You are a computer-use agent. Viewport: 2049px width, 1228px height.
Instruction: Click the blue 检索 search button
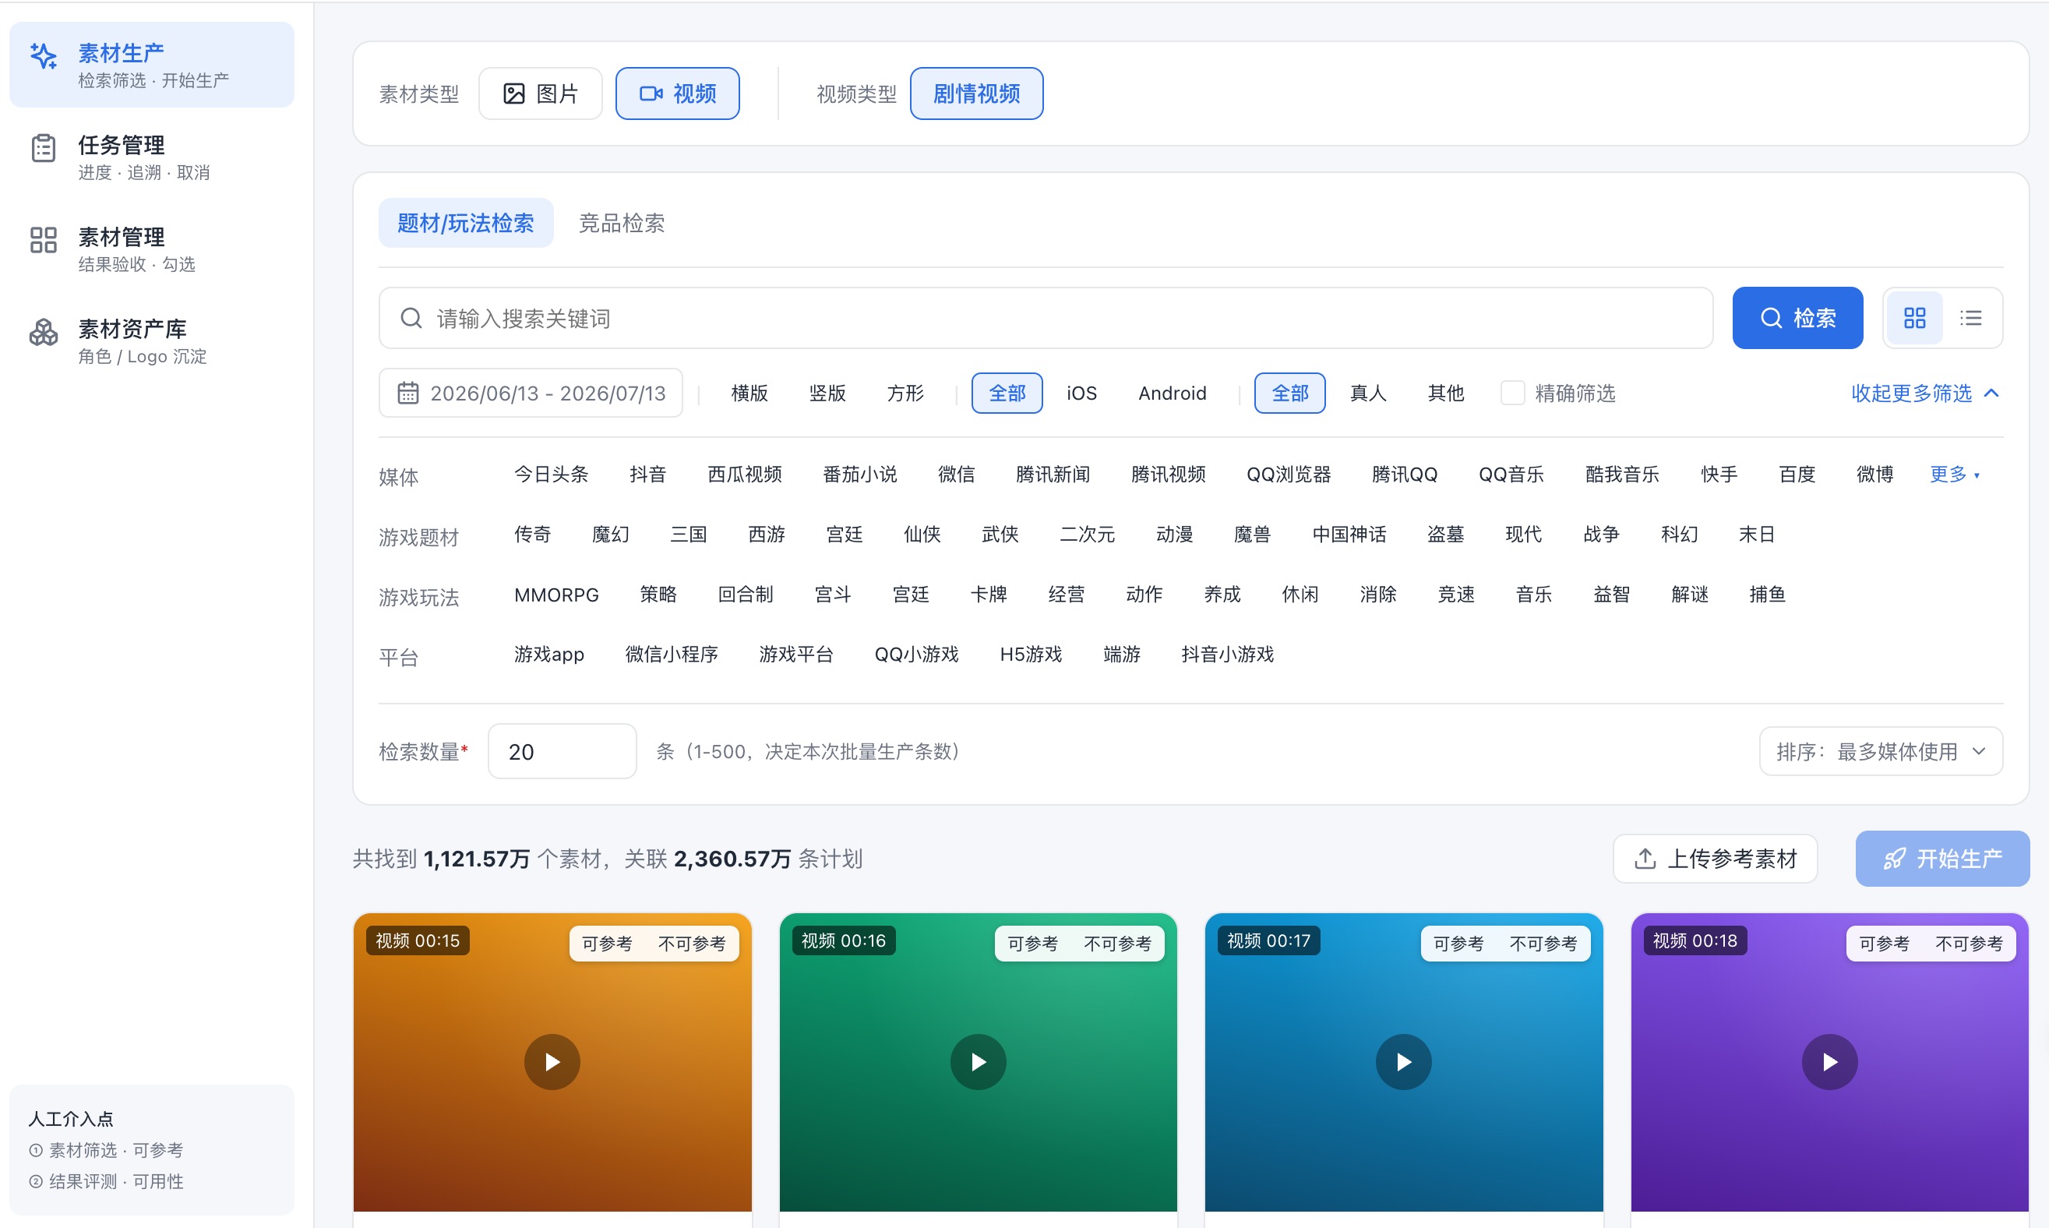(x=1797, y=318)
